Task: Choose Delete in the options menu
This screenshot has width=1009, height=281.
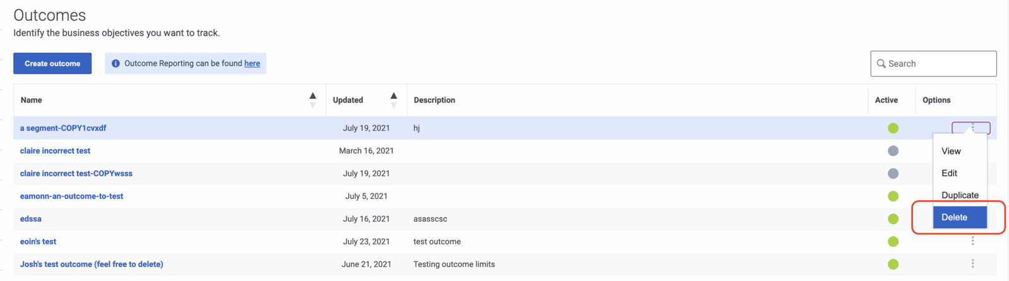Action: tap(960, 217)
